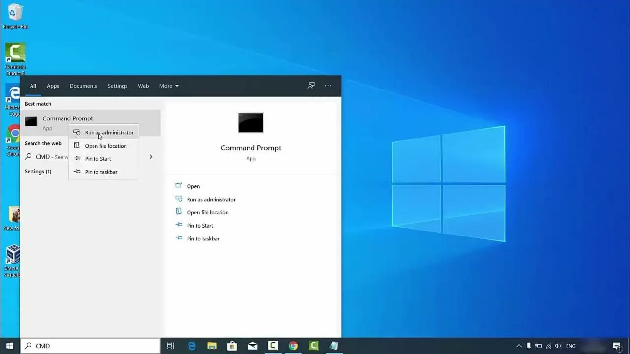The height and width of the screenshot is (354, 630).
Task: Switch to the Apps search tab
Action: pyautogui.click(x=53, y=86)
